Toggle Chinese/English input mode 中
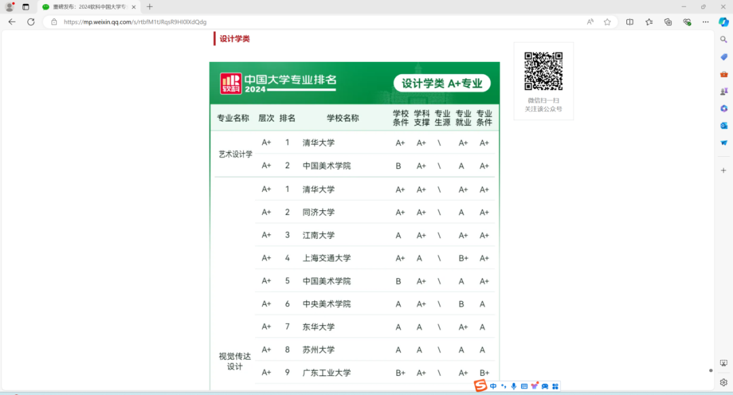Viewport: 733px width, 395px height. click(x=493, y=386)
